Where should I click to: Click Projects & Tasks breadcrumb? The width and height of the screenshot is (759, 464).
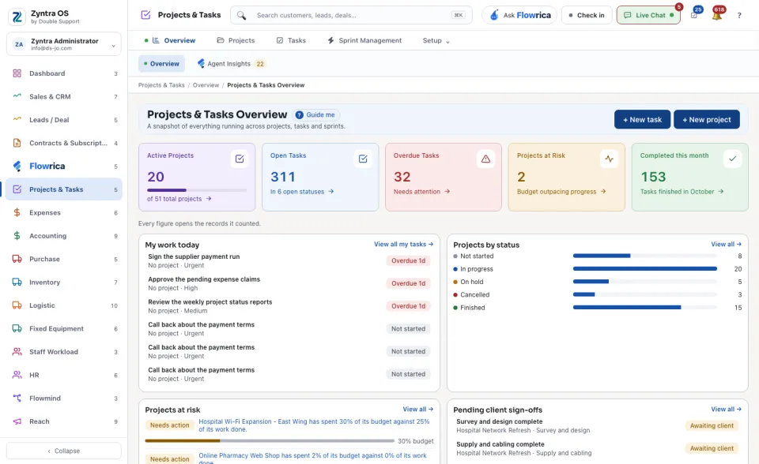pyautogui.click(x=161, y=85)
